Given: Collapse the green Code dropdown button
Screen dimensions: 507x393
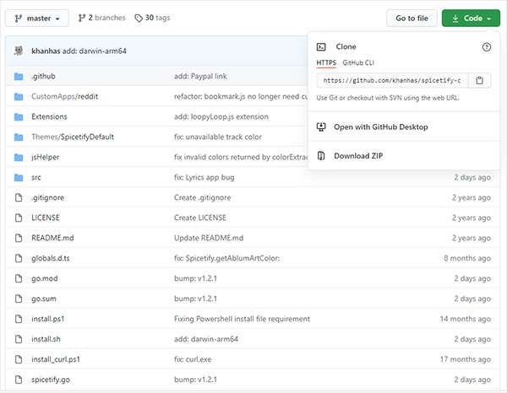Looking at the screenshot, I should pyautogui.click(x=471, y=18).
